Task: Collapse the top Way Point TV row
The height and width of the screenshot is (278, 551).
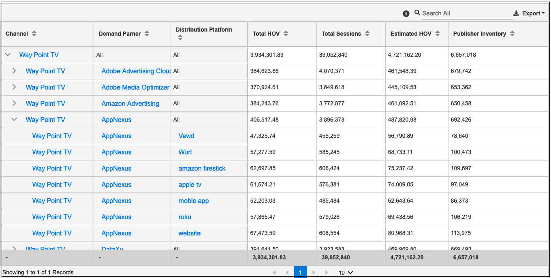Action: pos(7,54)
